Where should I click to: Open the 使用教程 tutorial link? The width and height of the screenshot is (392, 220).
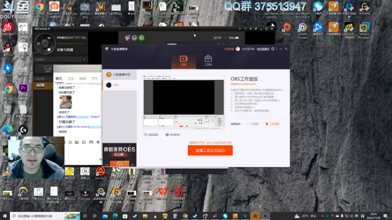(x=172, y=135)
